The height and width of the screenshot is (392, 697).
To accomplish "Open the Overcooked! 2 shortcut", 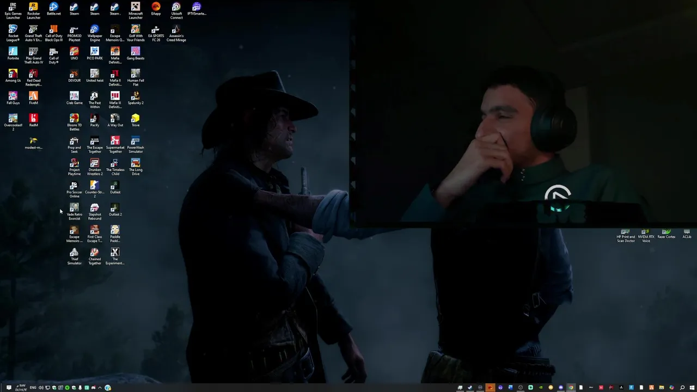I will tap(13, 122).
